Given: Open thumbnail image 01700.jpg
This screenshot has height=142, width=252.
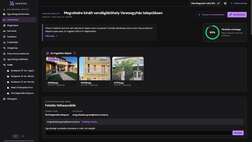Looking at the screenshot, I should 128,69.
